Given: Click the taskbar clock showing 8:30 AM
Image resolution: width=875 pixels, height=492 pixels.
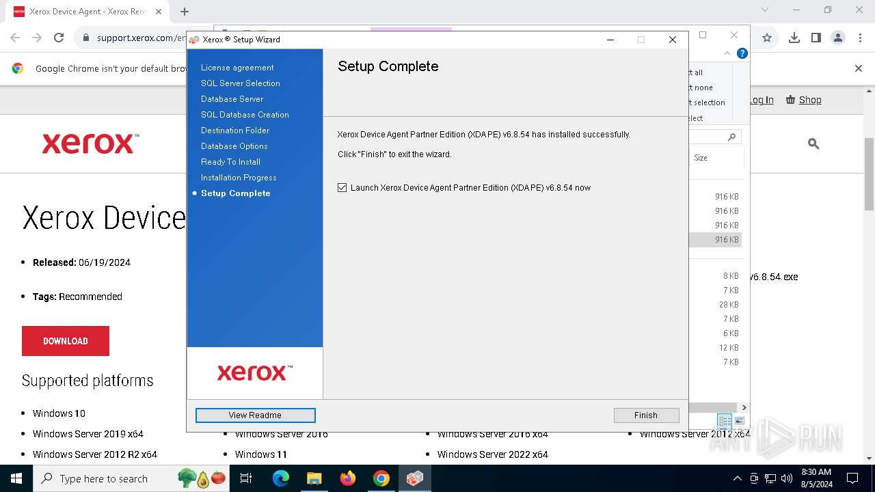Looking at the screenshot, I should pyautogui.click(x=816, y=478).
